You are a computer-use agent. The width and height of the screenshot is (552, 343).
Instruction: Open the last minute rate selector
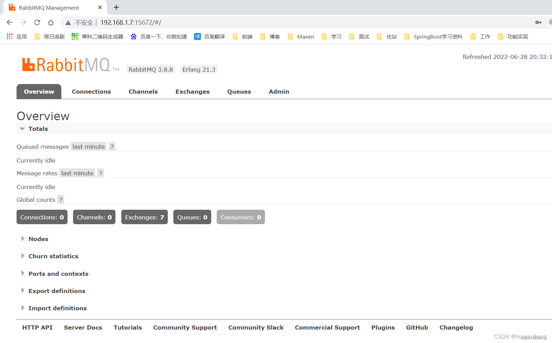[88, 146]
